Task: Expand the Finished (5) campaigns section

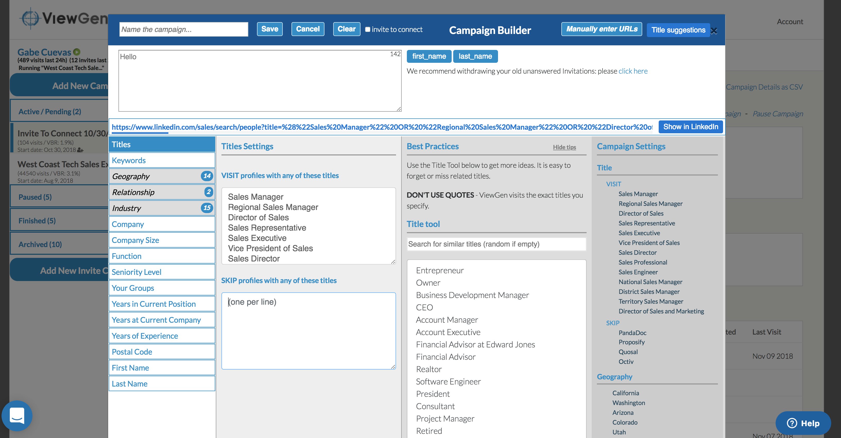Action: point(37,220)
